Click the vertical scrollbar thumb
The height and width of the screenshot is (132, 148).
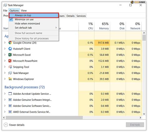click(144, 38)
